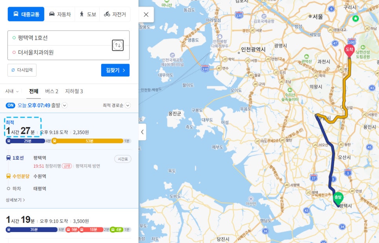This screenshot has width=379, height=243.
Task: Switch to the 지하철 3 tab
Action: click(x=74, y=91)
